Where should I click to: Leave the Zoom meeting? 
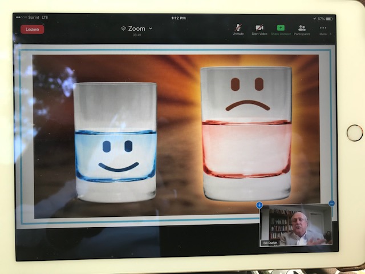33,29
